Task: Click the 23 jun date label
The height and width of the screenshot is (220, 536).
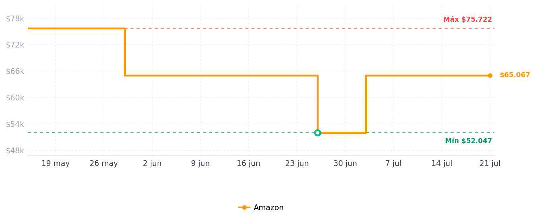Action: [297, 163]
